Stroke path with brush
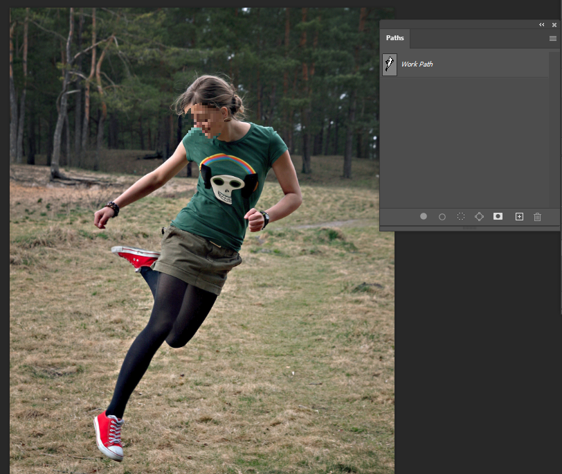562x474 pixels. pos(442,217)
